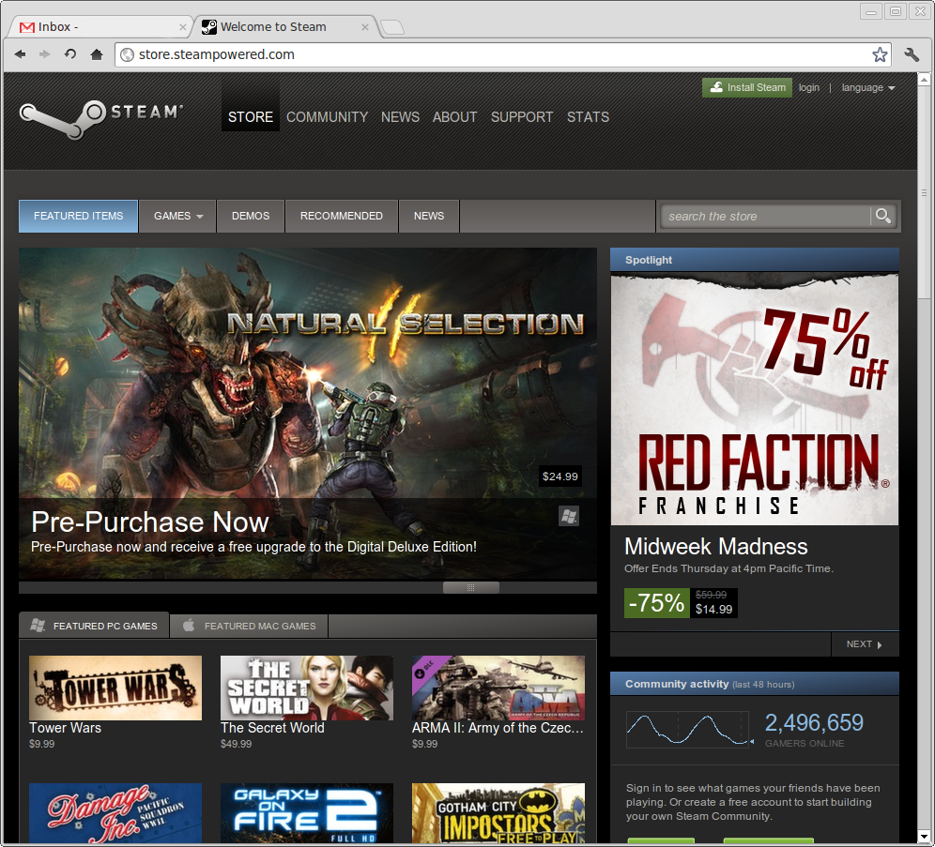Click the banner carousel slider handle
This screenshot has width=935, height=847.
point(471,588)
